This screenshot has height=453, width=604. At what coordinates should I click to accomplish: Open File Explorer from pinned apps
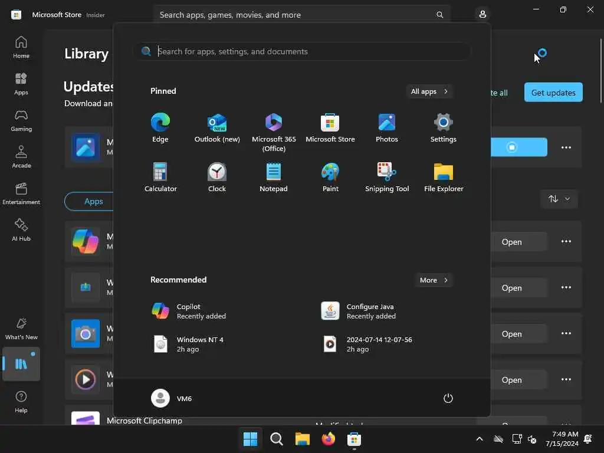[444, 177]
